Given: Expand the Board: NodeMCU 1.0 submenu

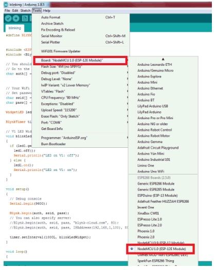Looking at the screenshot, I should click(80, 60).
